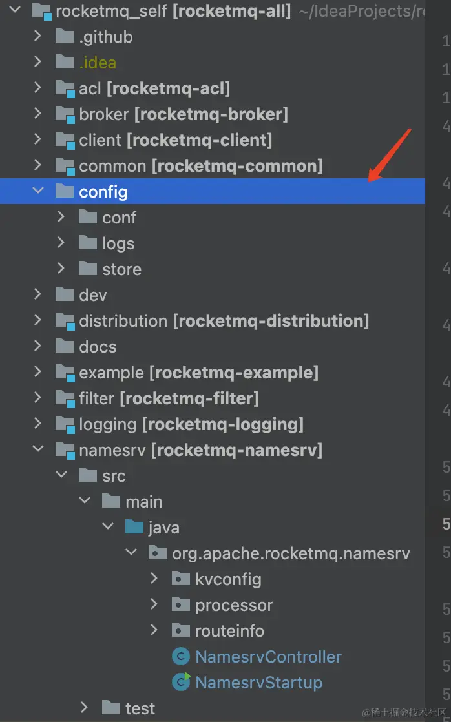
Task: Collapse the config folder
Action: click(x=37, y=191)
